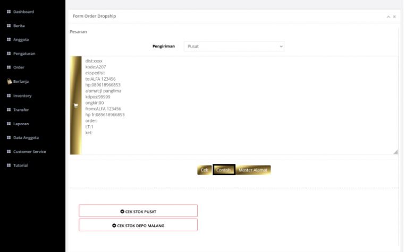Click the Contoh button

click(224, 170)
